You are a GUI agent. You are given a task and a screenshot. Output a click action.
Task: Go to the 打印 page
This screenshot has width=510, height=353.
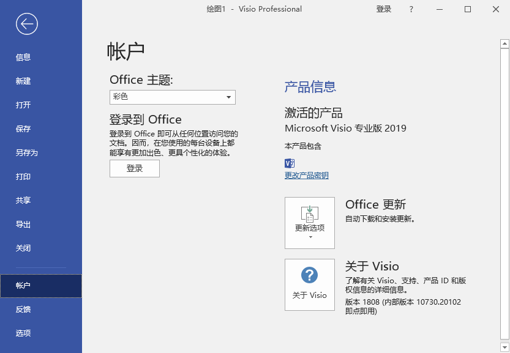[23, 177]
